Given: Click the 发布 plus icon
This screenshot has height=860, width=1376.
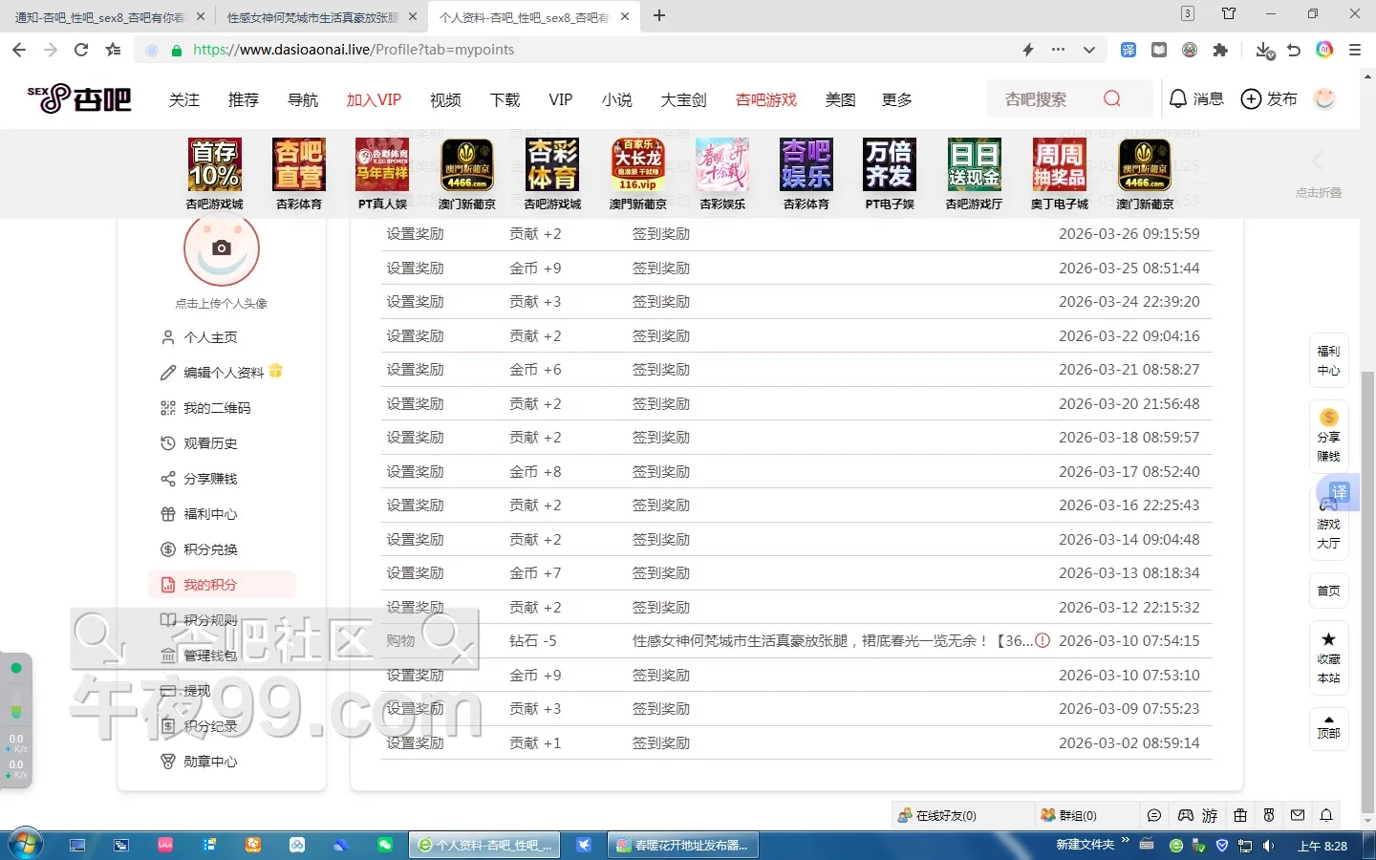Looking at the screenshot, I should [x=1251, y=98].
